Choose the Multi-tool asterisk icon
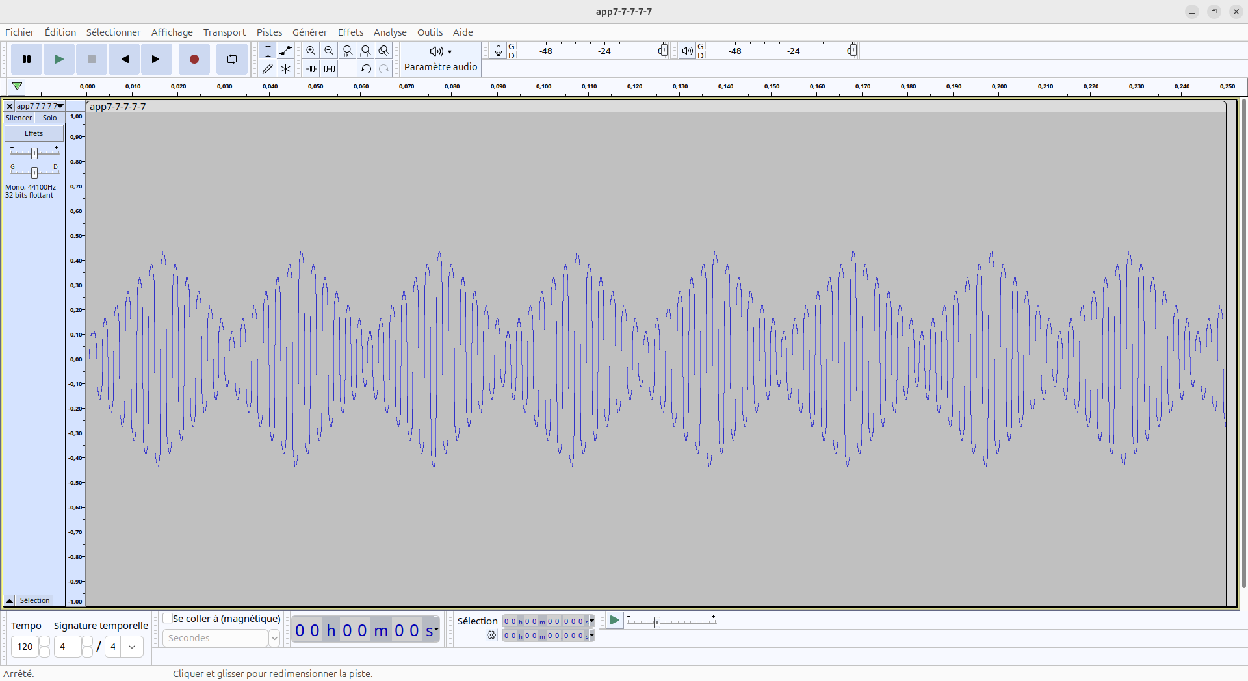This screenshot has width=1248, height=681. 285,69
